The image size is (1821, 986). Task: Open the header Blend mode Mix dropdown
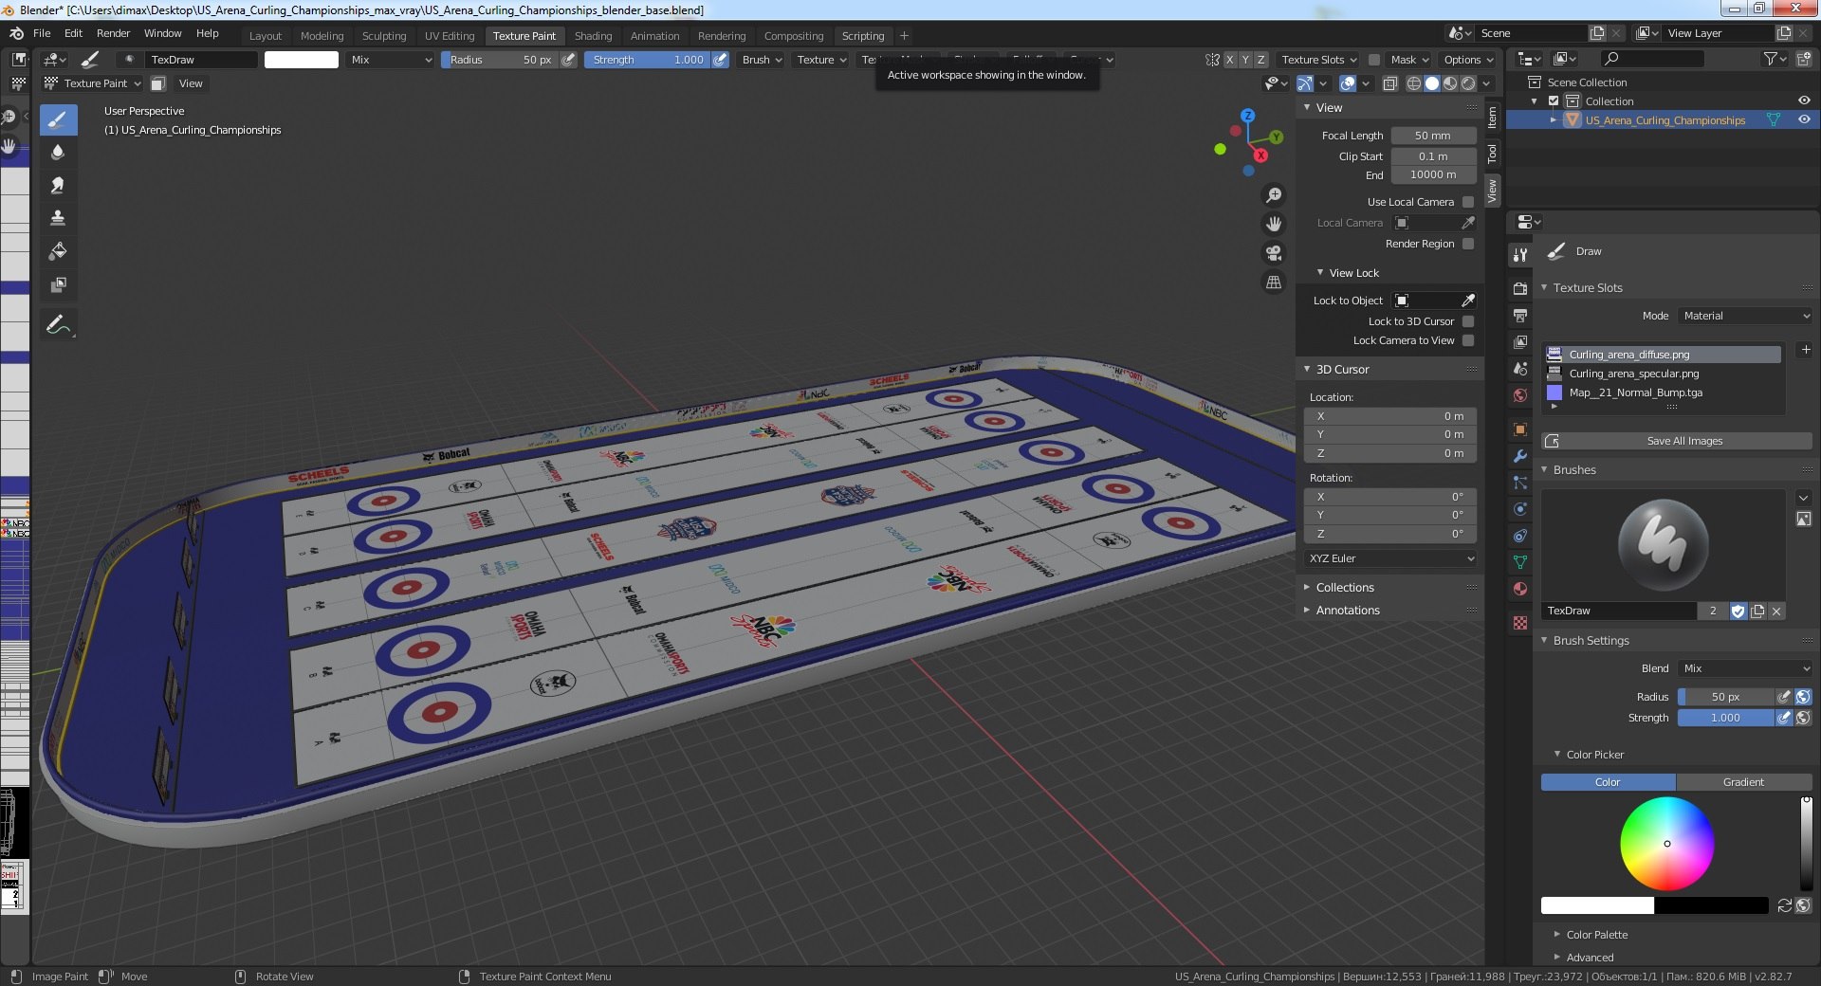(x=391, y=60)
